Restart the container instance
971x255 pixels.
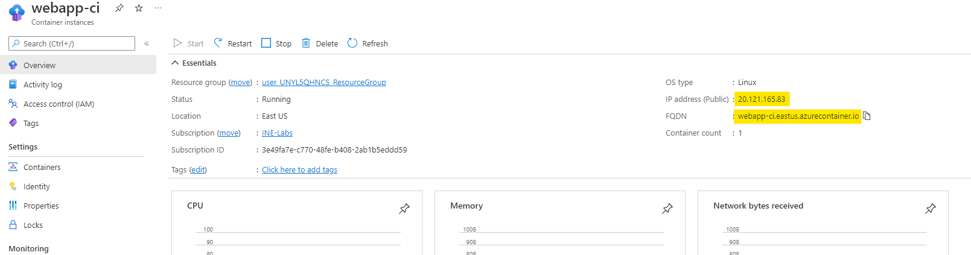233,43
